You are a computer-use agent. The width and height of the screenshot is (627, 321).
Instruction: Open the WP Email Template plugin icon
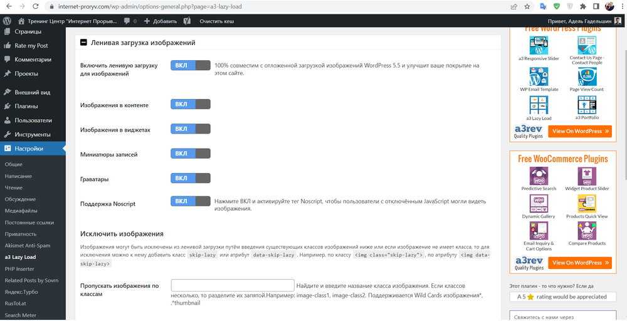click(x=539, y=76)
